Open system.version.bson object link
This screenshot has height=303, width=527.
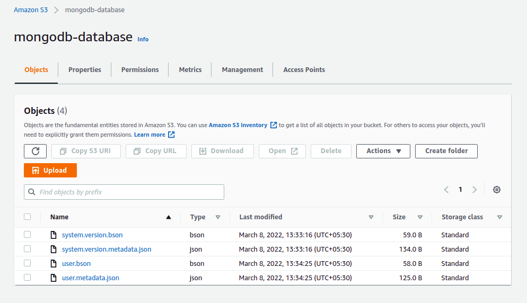pos(92,235)
